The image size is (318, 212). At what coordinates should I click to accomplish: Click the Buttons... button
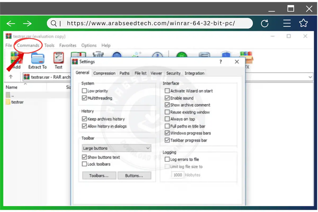click(134, 175)
